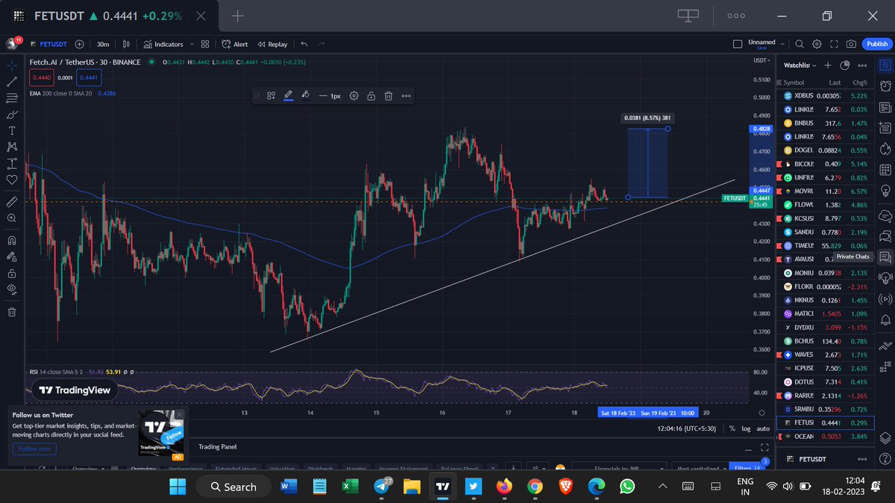Viewport: 895px width, 503px height.
Task: Enter fullscreen mode
Action: (x=834, y=44)
